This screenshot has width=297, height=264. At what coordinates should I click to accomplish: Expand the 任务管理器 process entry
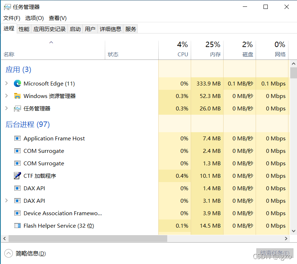pyautogui.click(x=6, y=108)
